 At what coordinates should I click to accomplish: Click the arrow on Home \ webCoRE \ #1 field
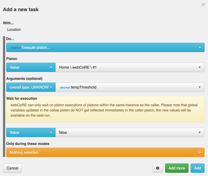200,67
